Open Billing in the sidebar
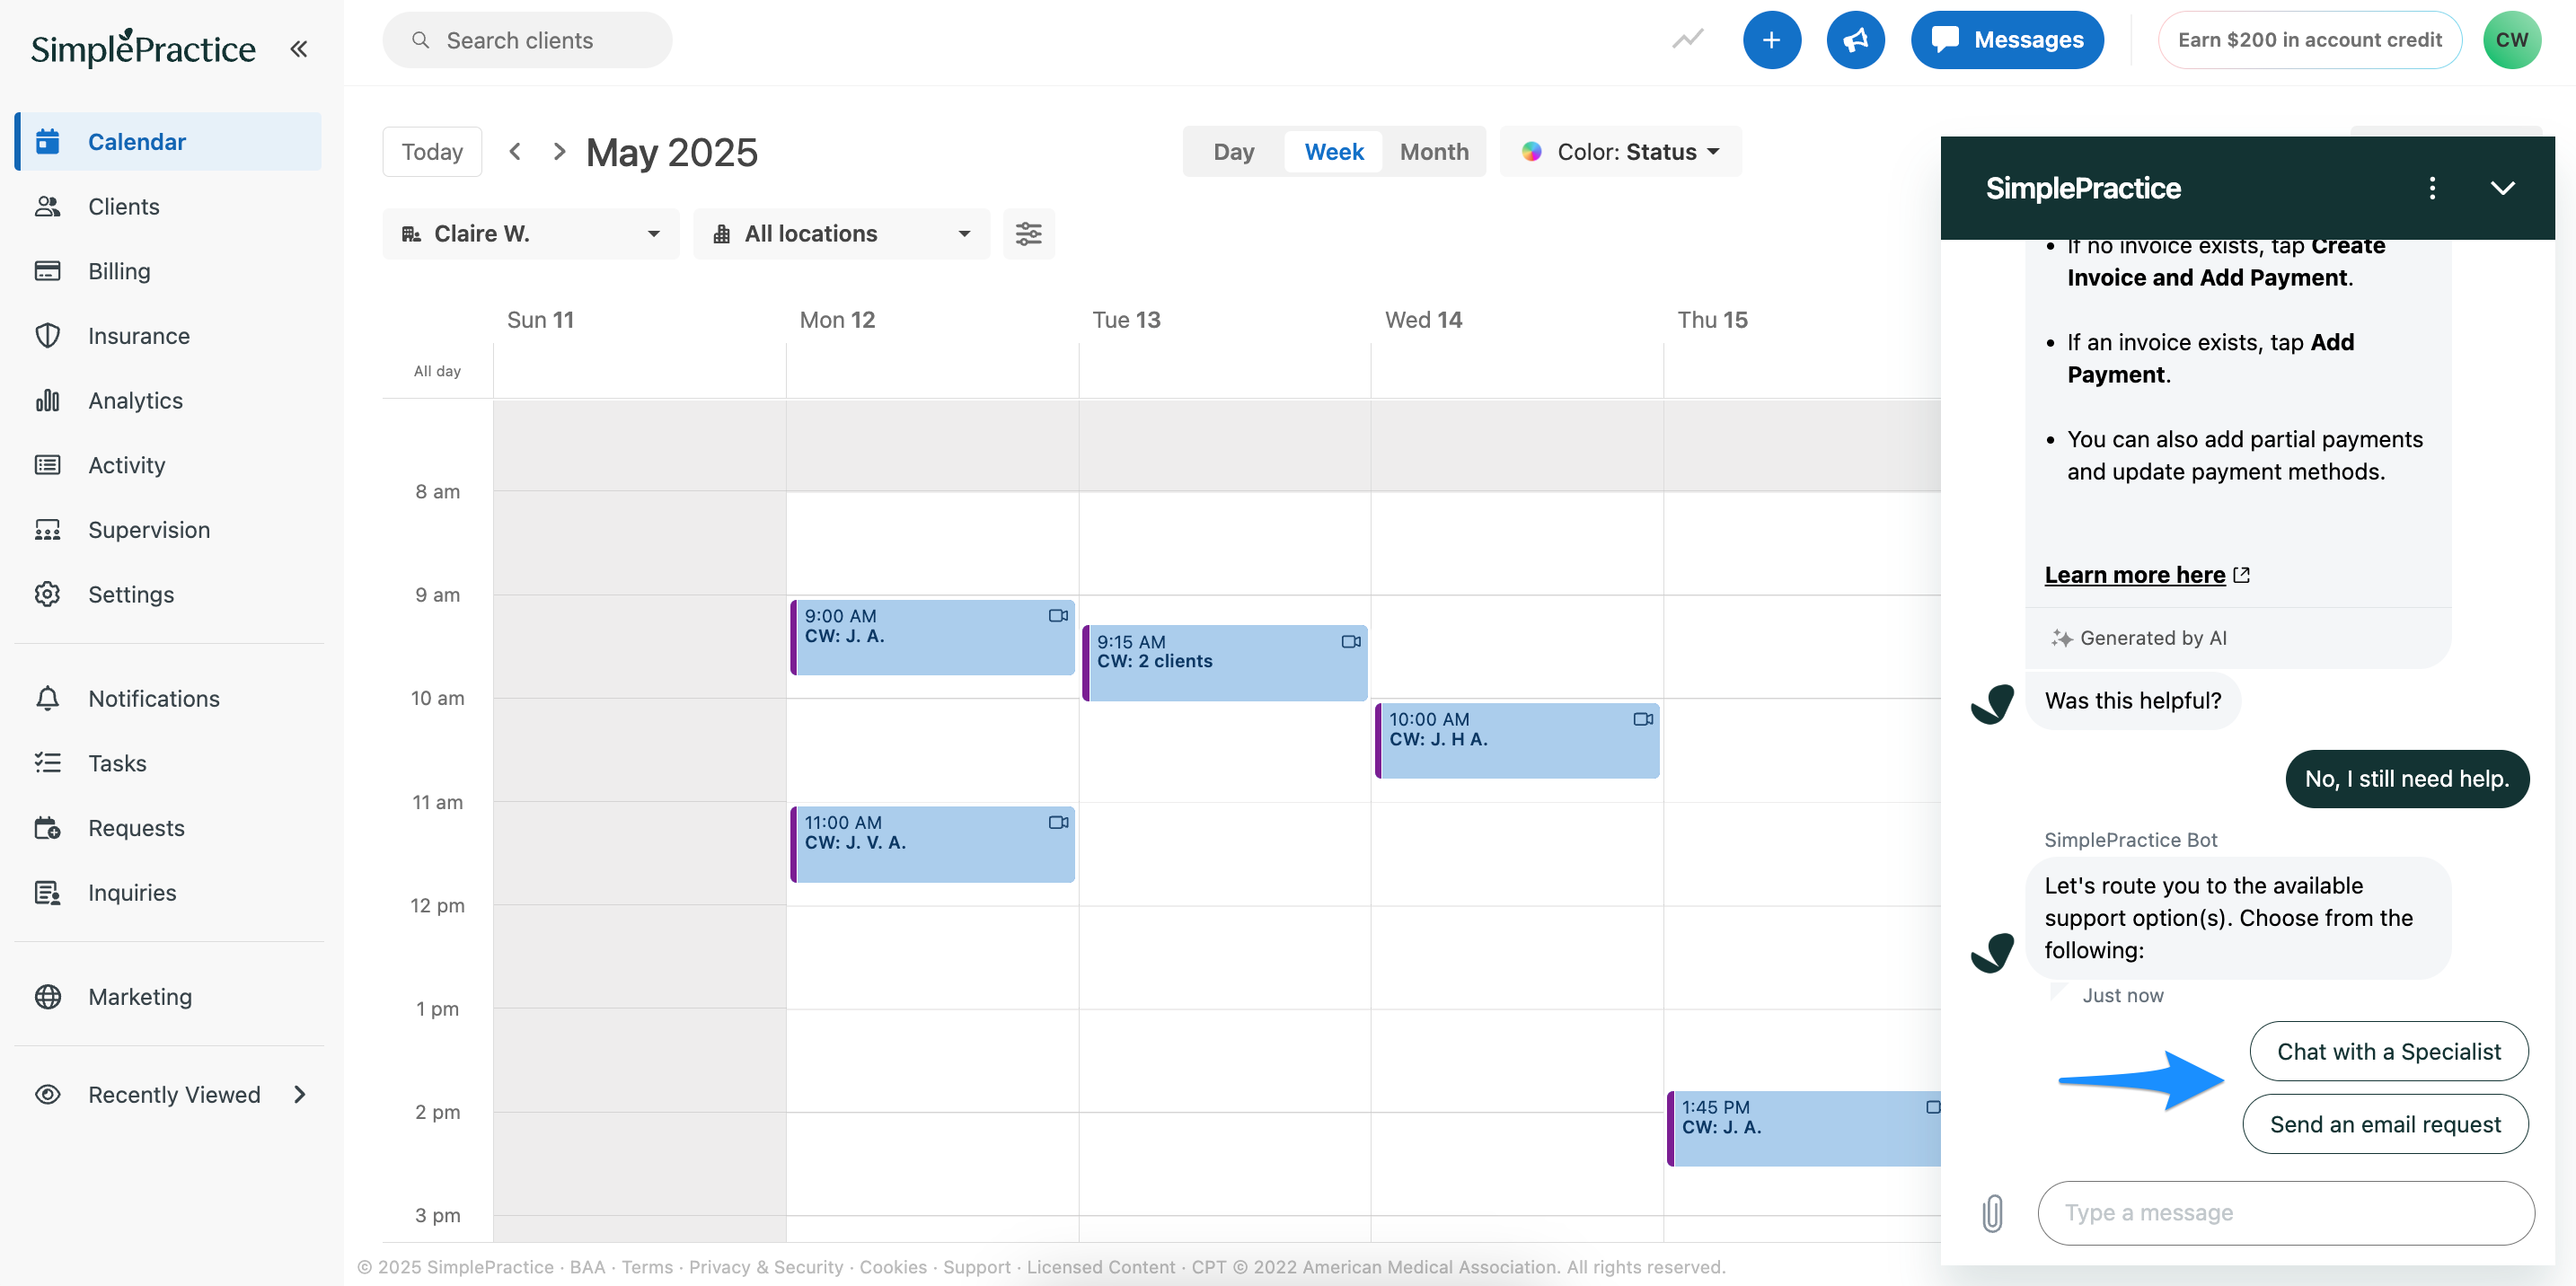 [x=168, y=271]
